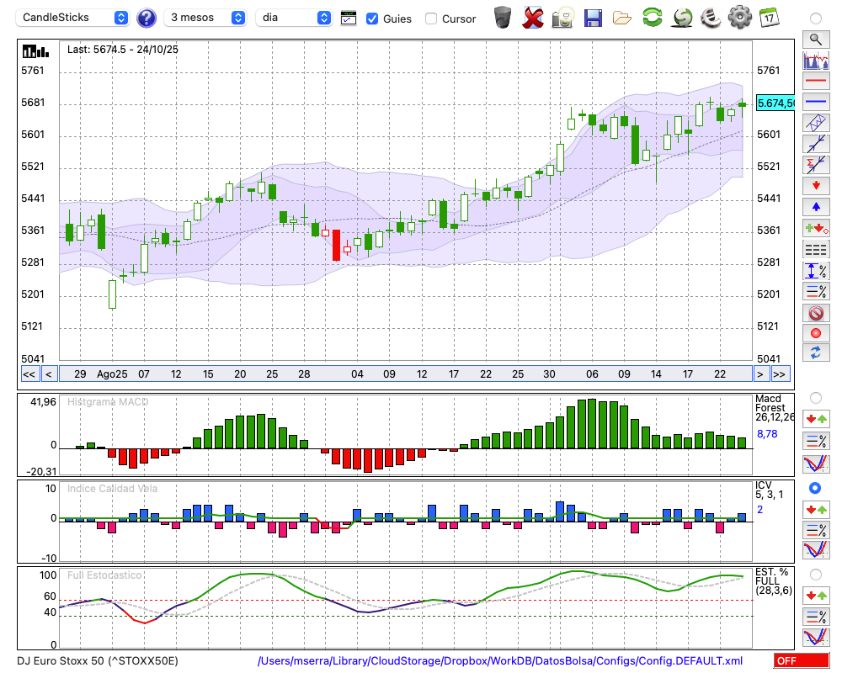Click the green refresh arrows icon
This screenshot has height=673, width=842.
coord(652,17)
